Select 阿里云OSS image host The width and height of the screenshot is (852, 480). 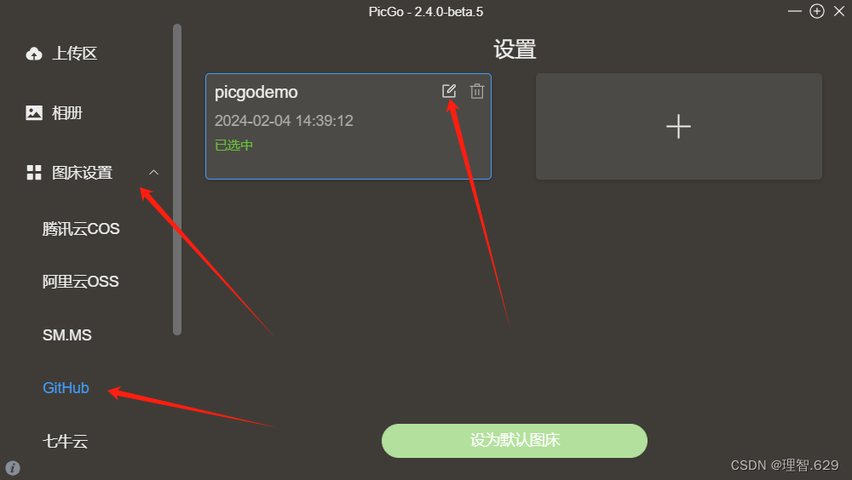click(80, 281)
